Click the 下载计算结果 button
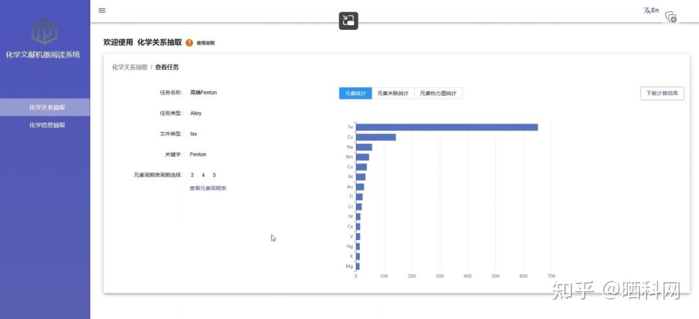This screenshot has width=699, height=319. tap(661, 93)
